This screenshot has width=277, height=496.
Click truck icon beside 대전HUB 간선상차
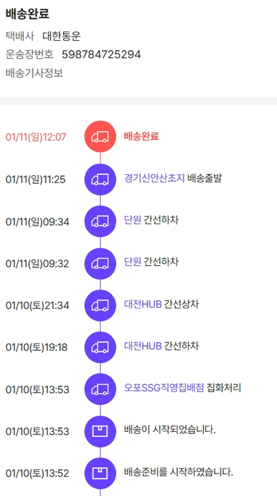[x=100, y=305]
